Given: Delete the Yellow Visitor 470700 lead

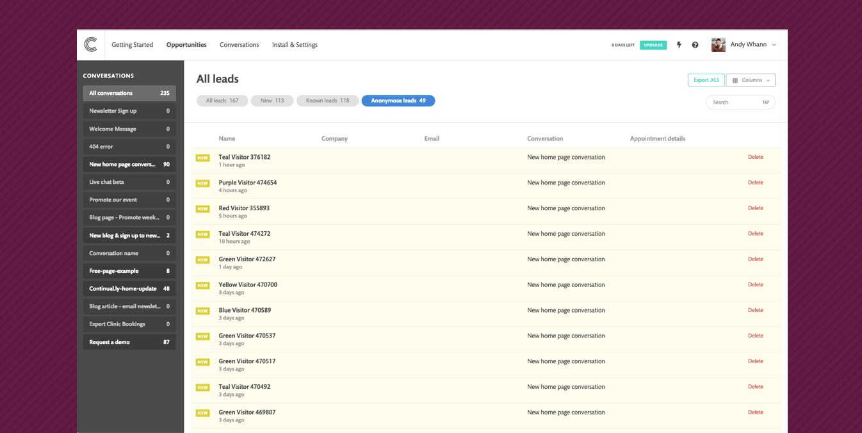Looking at the screenshot, I should click(x=756, y=284).
